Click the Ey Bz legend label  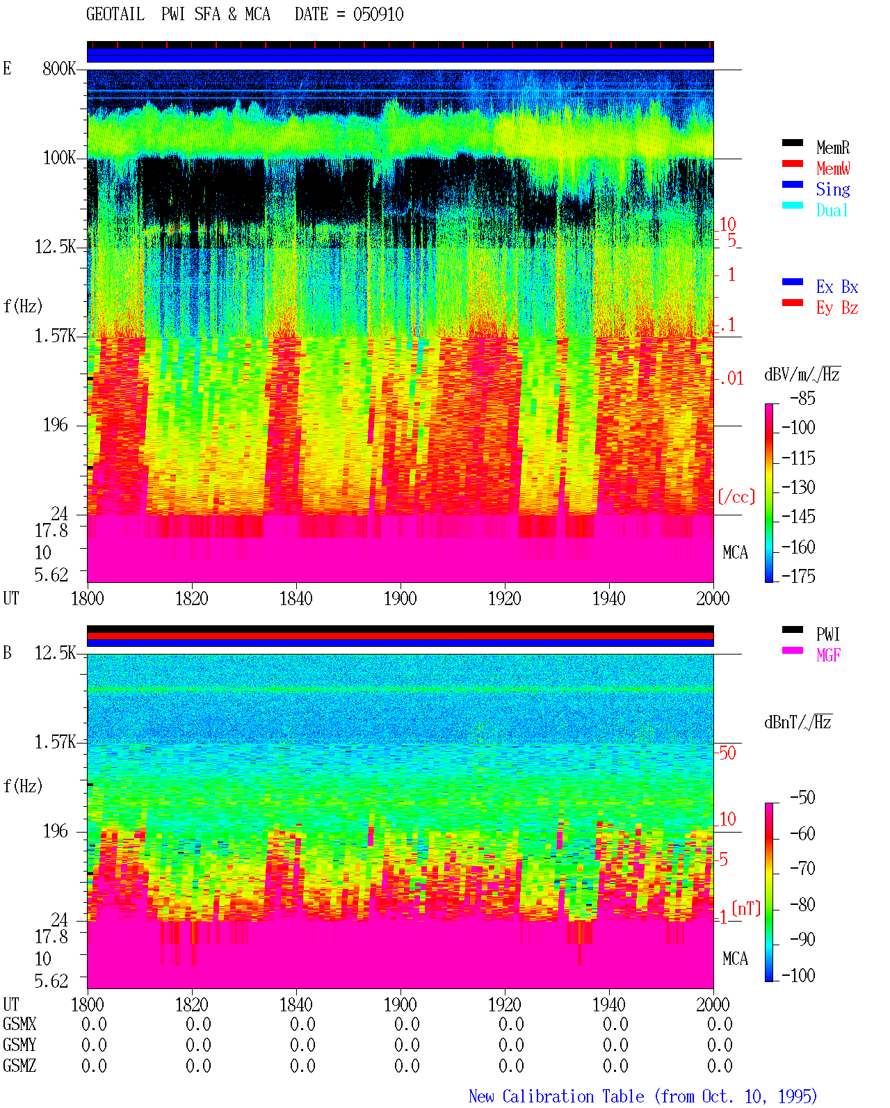pyautogui.click(x=837, y=307)
